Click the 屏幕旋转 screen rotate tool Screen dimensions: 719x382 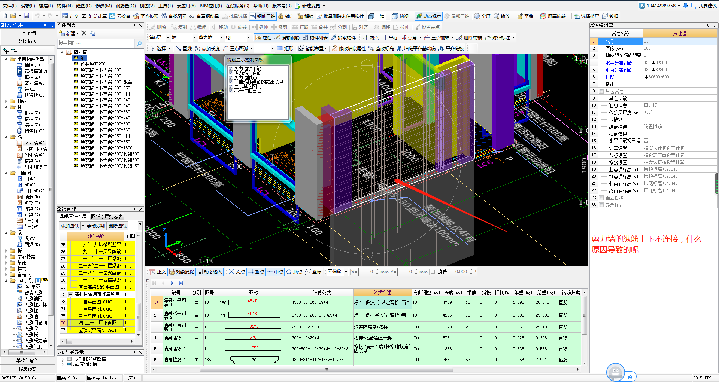[554, 16]
